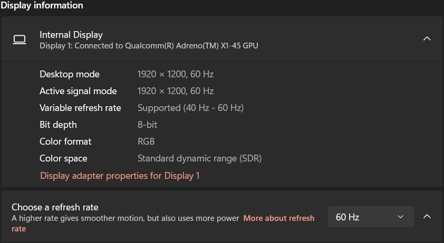Click Supported (40 Hz - 60 Hz) text

tap(190, 108)
